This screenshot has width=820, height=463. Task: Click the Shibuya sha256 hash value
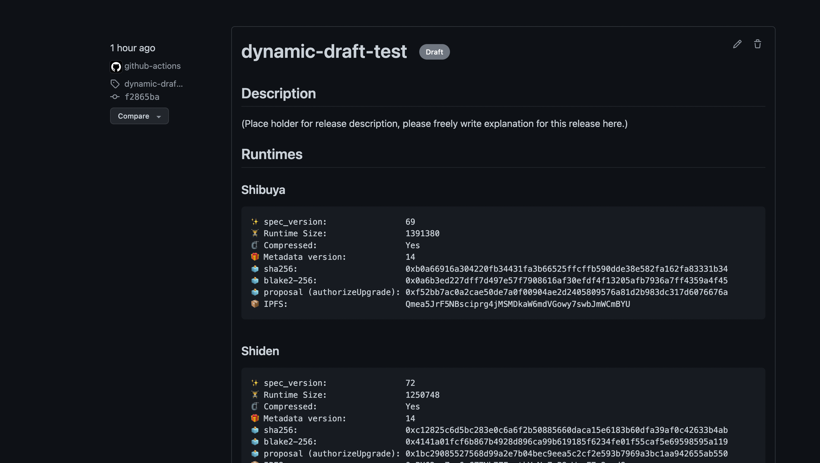pos(566,269)
